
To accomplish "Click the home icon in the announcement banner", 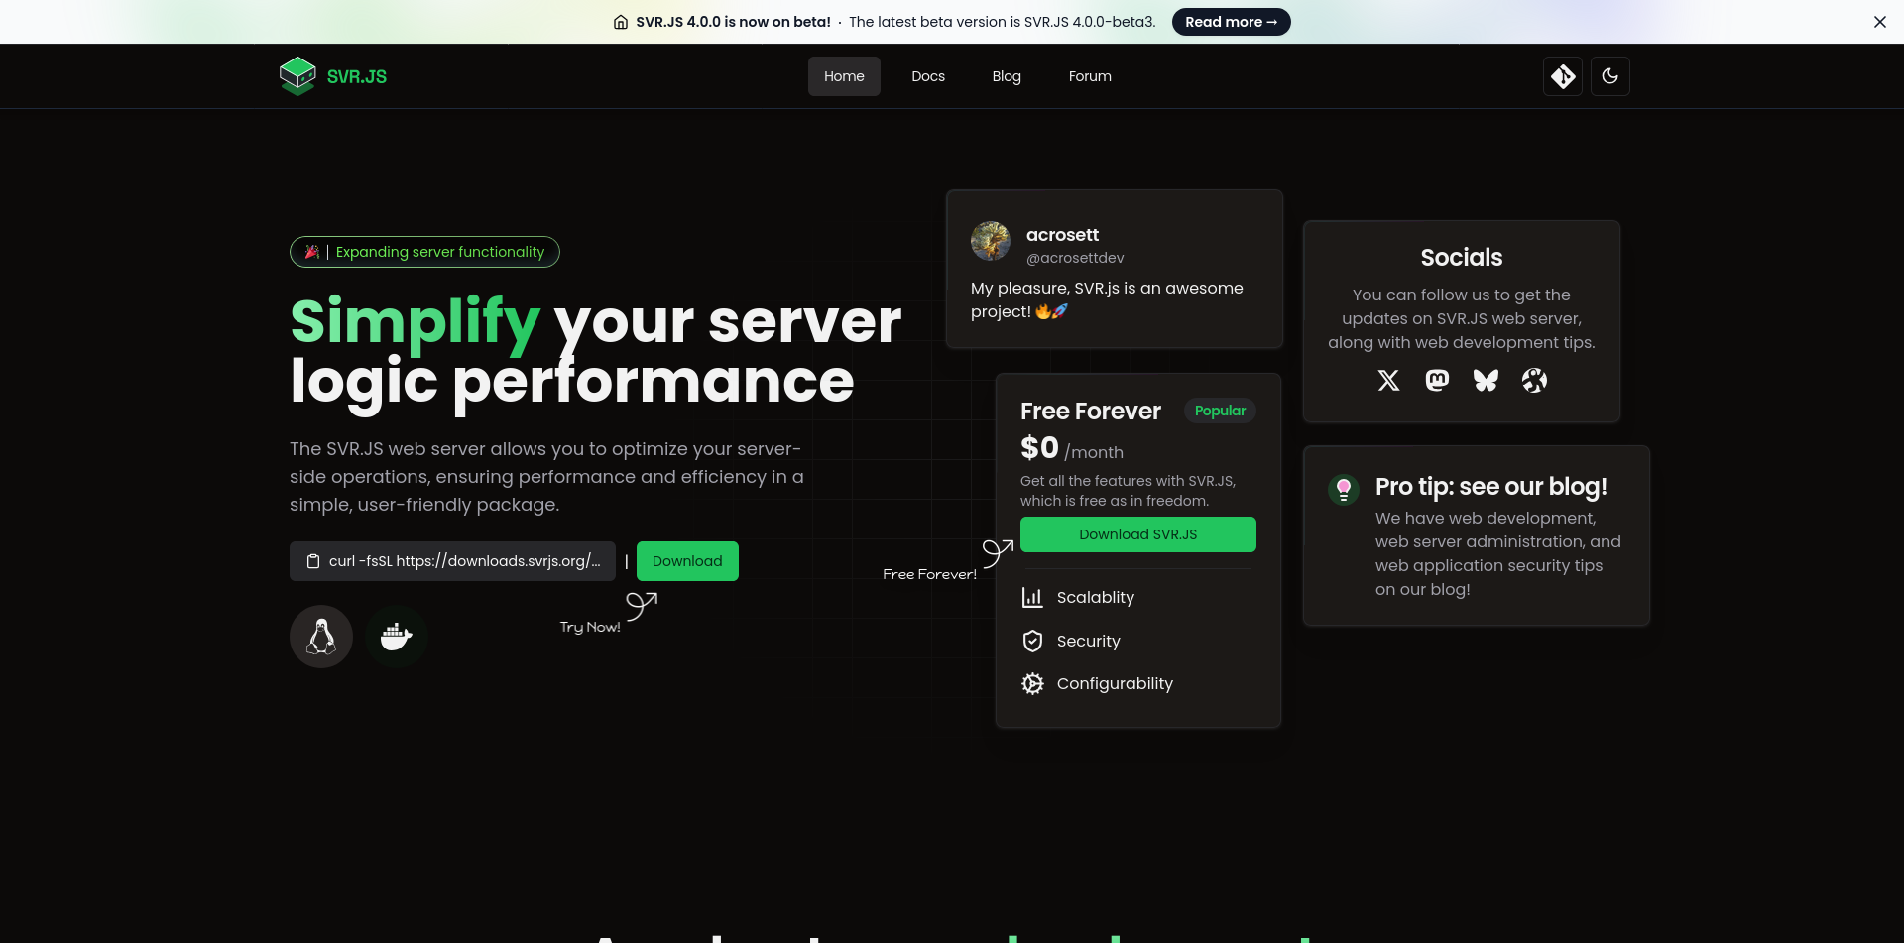I will point(621,22).
